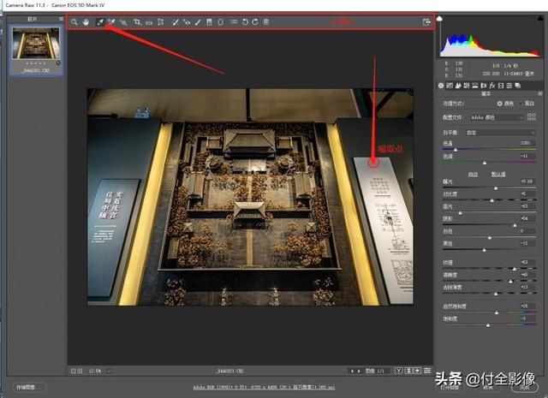Screen dimensions: 548x398
Task: Open the 白平衡 white balance dropdown
Action: click(501, 133)
